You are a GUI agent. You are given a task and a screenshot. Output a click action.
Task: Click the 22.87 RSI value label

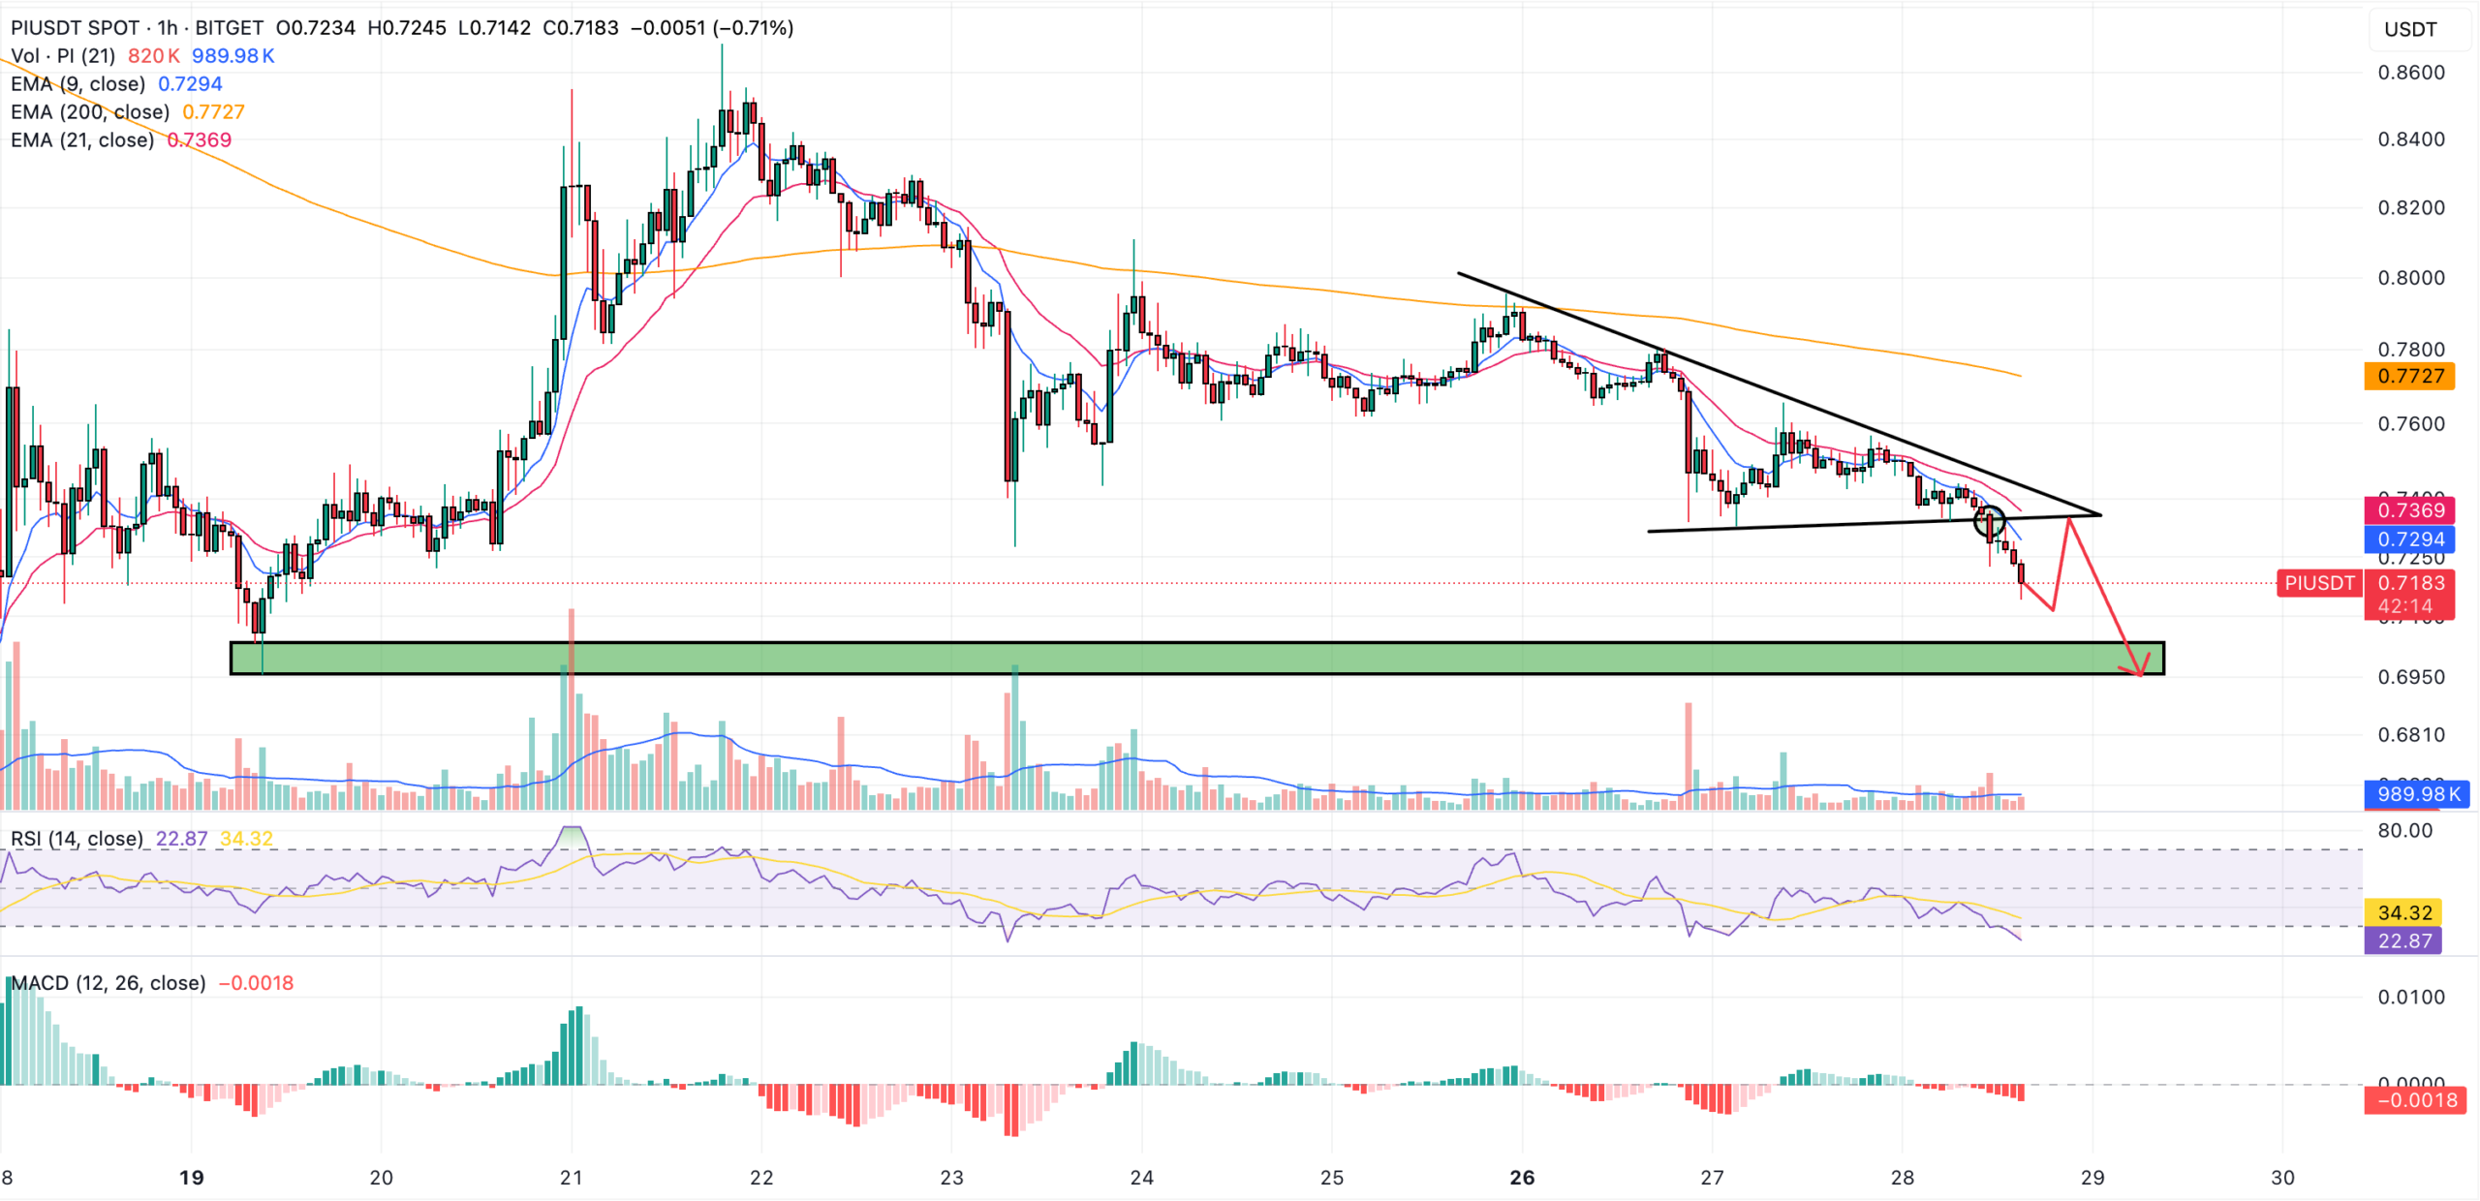click(x=2403, y=940)
